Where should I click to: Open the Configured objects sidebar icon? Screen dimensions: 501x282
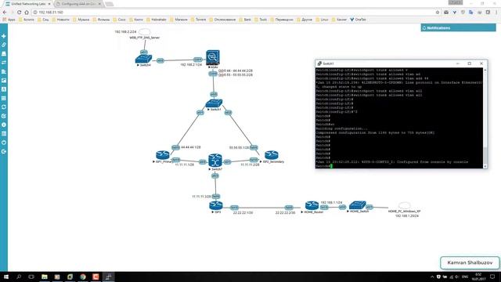coord(4,71)
